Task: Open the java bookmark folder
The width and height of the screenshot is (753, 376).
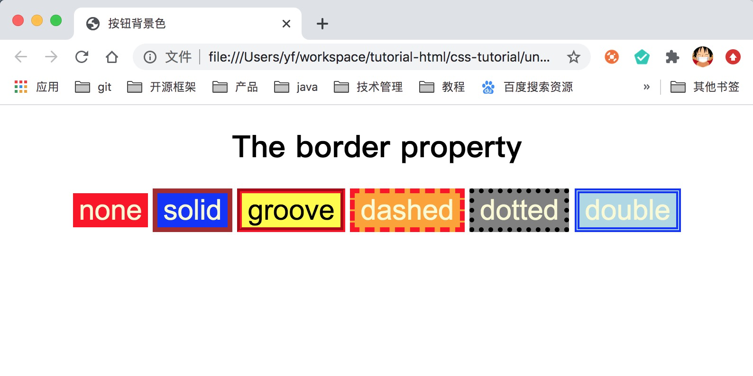Action: coord(296,87)
